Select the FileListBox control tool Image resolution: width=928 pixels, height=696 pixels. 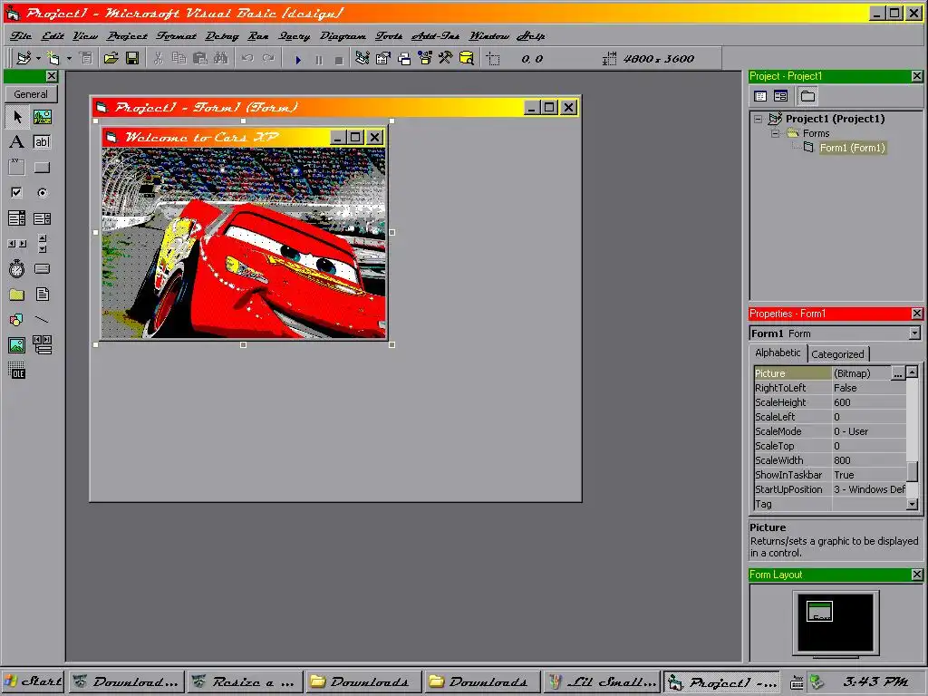pyautogui.click(x=42, y=295)
